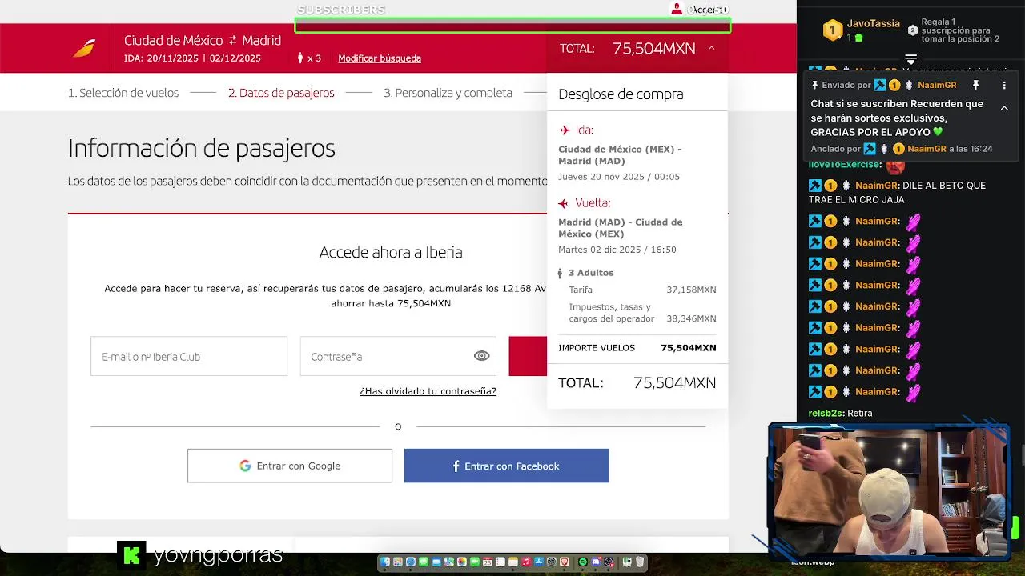Open Mail from the dock

tap(436, 562)
